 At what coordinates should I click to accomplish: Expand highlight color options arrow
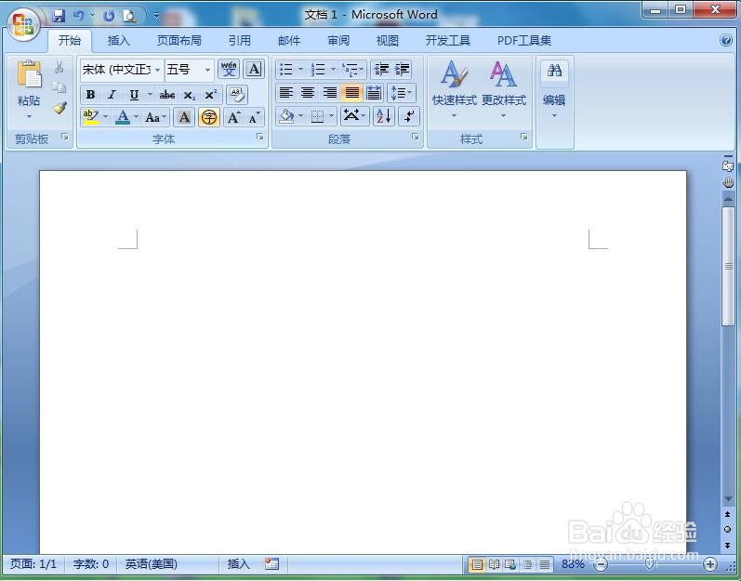pos(105,117)
